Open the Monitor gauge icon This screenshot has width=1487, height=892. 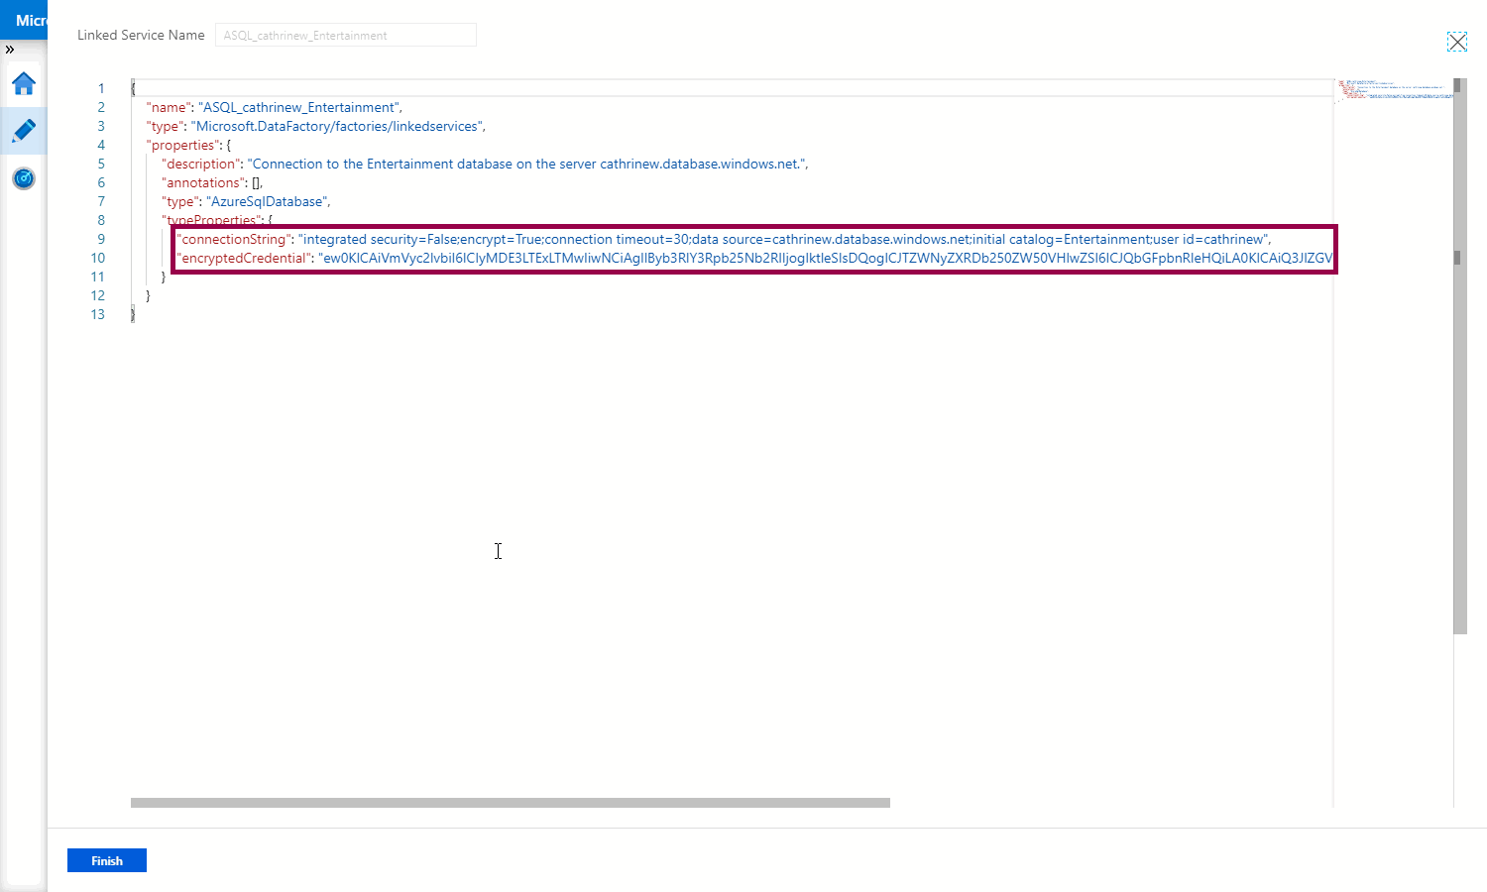pyautogui.click(x=24, y=178)
